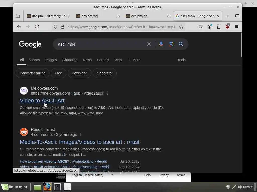Open the Pocket save button

[x=200, y=27]
